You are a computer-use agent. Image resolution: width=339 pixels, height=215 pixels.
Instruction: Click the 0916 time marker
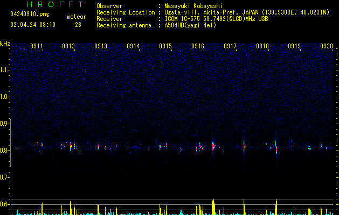point(198,46)
